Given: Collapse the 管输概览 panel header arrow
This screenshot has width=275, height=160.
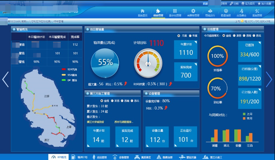Looking at the screenshot, I should [x=14, y=29].
